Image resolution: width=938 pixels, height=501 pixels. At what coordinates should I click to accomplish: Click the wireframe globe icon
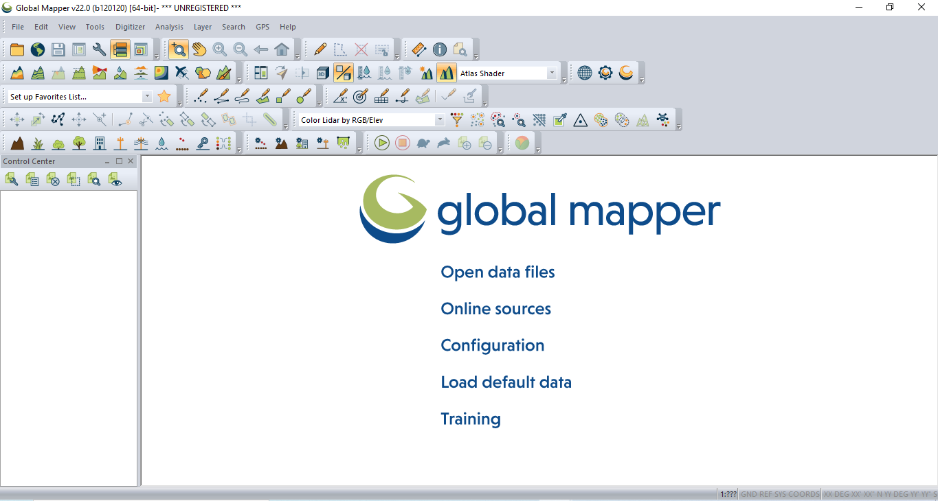coord(585,73)
